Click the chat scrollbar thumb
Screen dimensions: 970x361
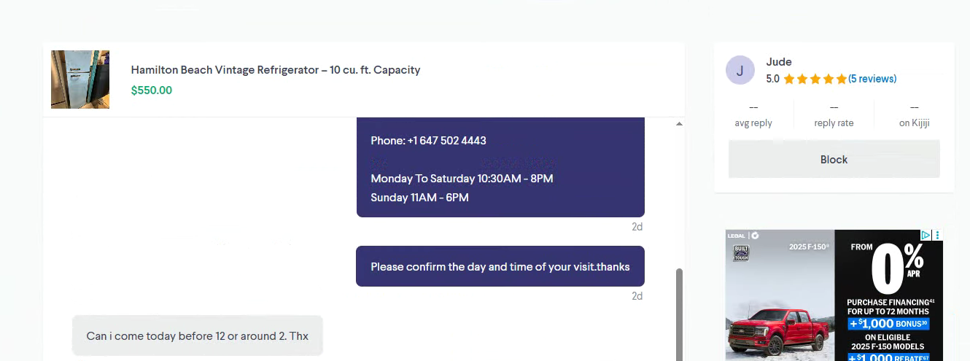680,314
